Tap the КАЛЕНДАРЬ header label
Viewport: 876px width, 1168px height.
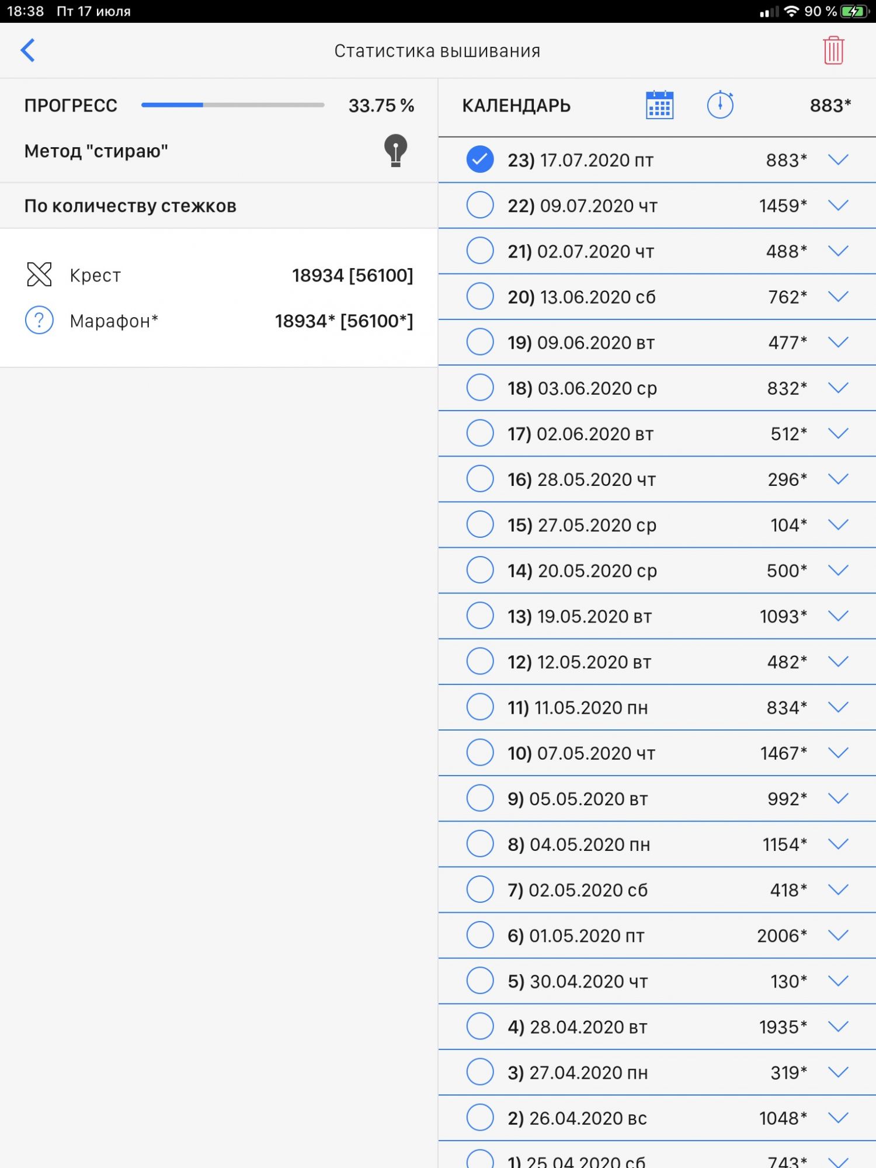[x=516, y=106]
